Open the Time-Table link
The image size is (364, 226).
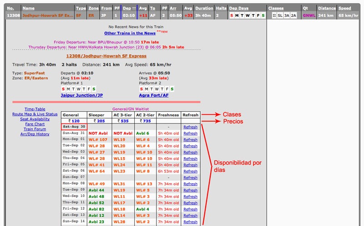point(35,109)
